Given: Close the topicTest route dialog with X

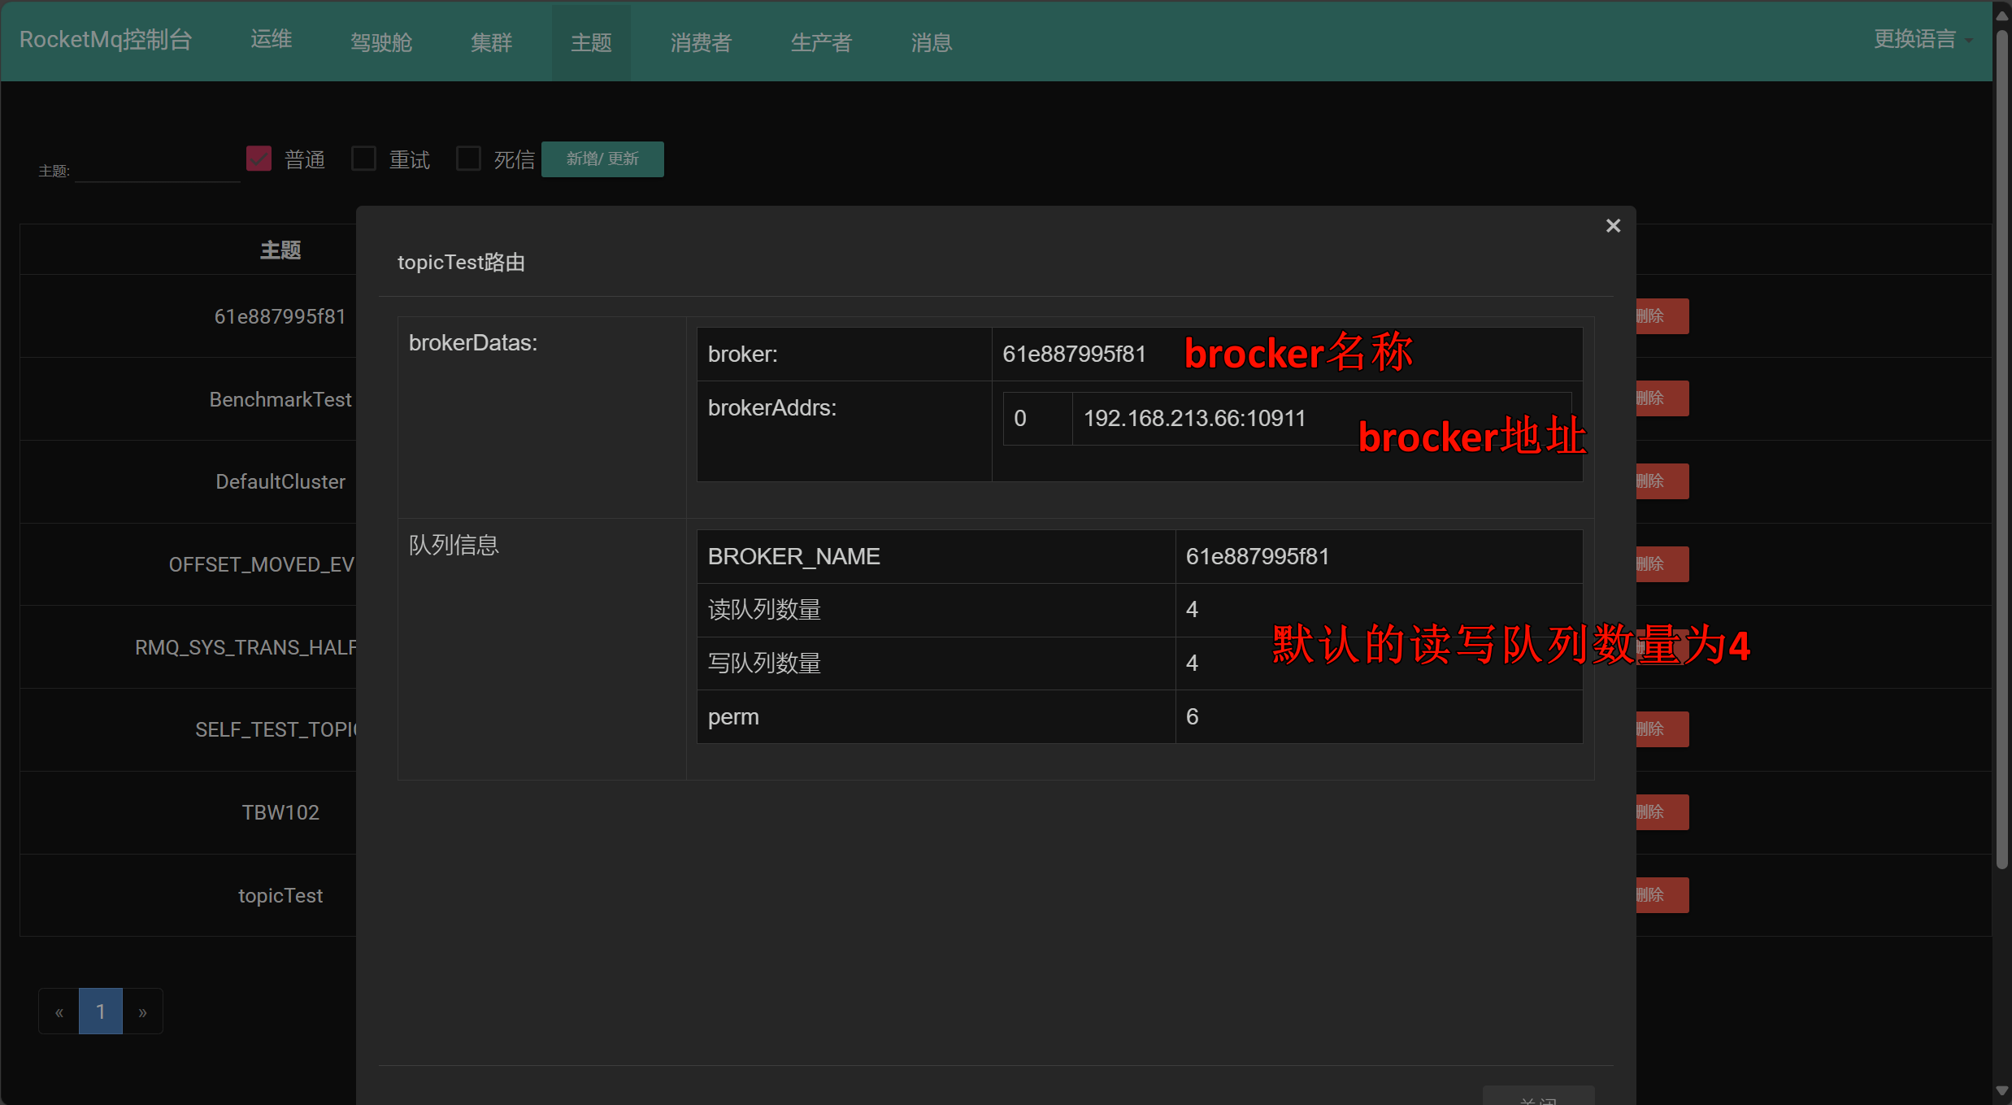Looking at the screenshot, I should click(1613, 226).
